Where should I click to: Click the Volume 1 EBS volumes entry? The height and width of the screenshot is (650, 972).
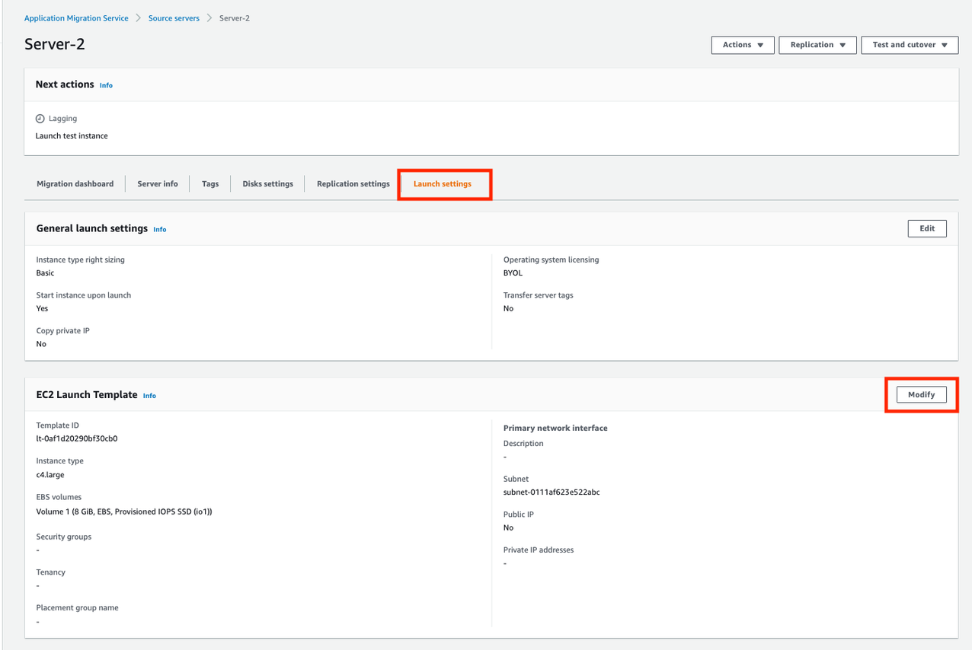pos(124,511)
